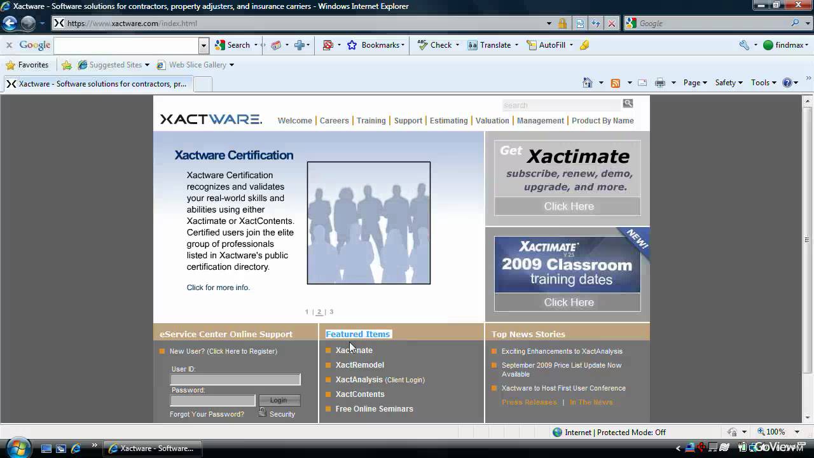Click 'Click for more info.' link
814x458 pixels.
218,288
